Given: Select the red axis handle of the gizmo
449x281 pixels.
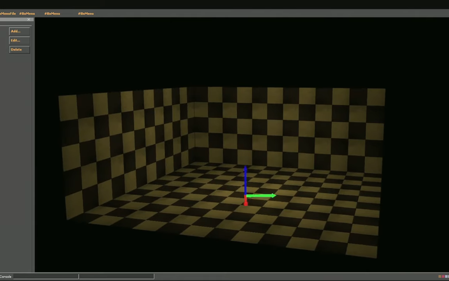Looking at the screenshot, I should 246,202.
